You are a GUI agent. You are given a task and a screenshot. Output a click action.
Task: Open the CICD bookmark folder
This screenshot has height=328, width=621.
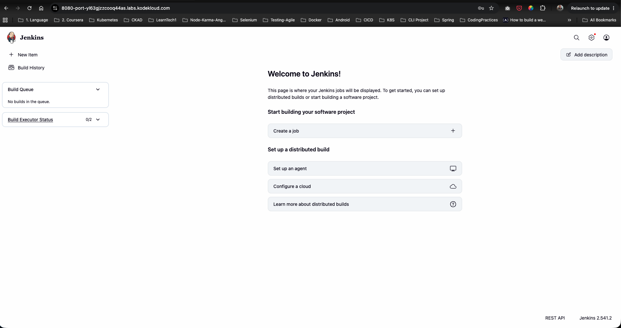click(364, 20)
